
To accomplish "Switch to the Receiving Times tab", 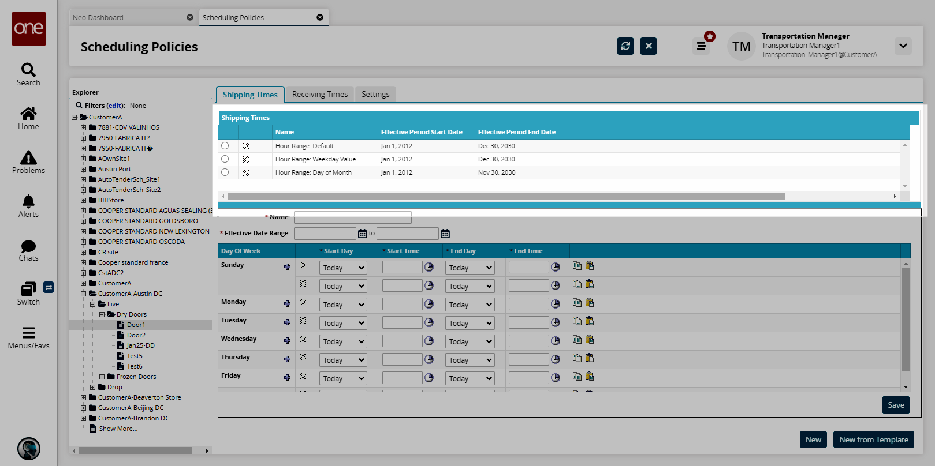I will [320, 94].
